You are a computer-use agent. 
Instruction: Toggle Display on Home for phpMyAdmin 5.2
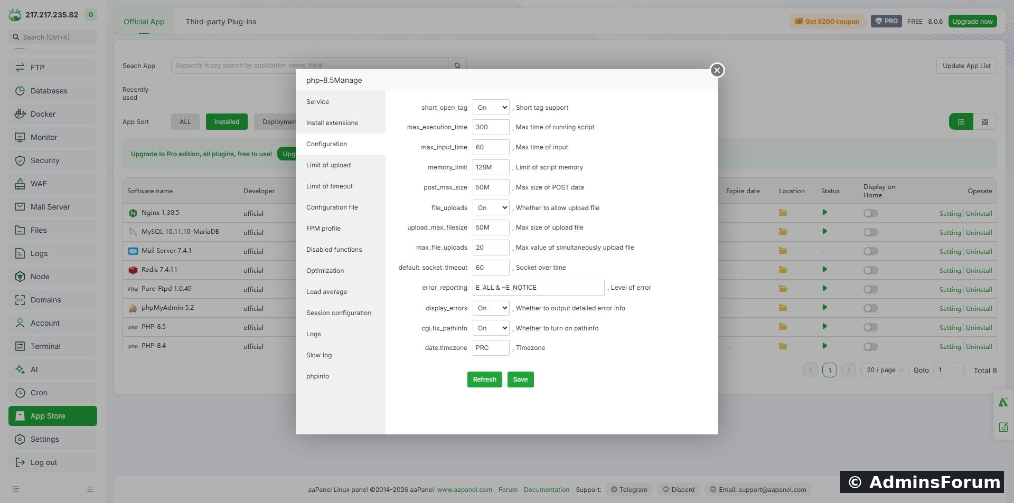(x=871, y=308)
